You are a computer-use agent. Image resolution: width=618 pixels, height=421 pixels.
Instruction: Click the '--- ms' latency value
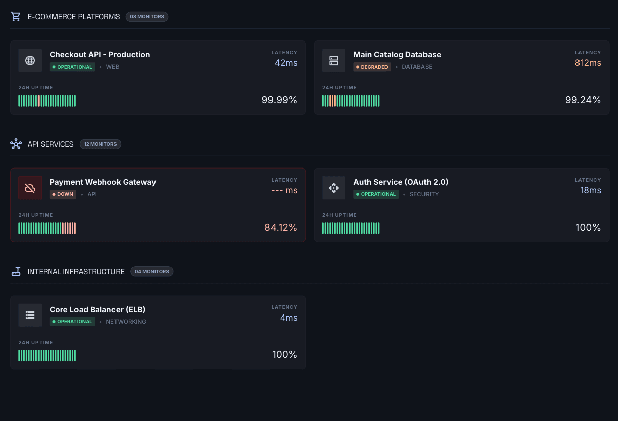[285, 190]
